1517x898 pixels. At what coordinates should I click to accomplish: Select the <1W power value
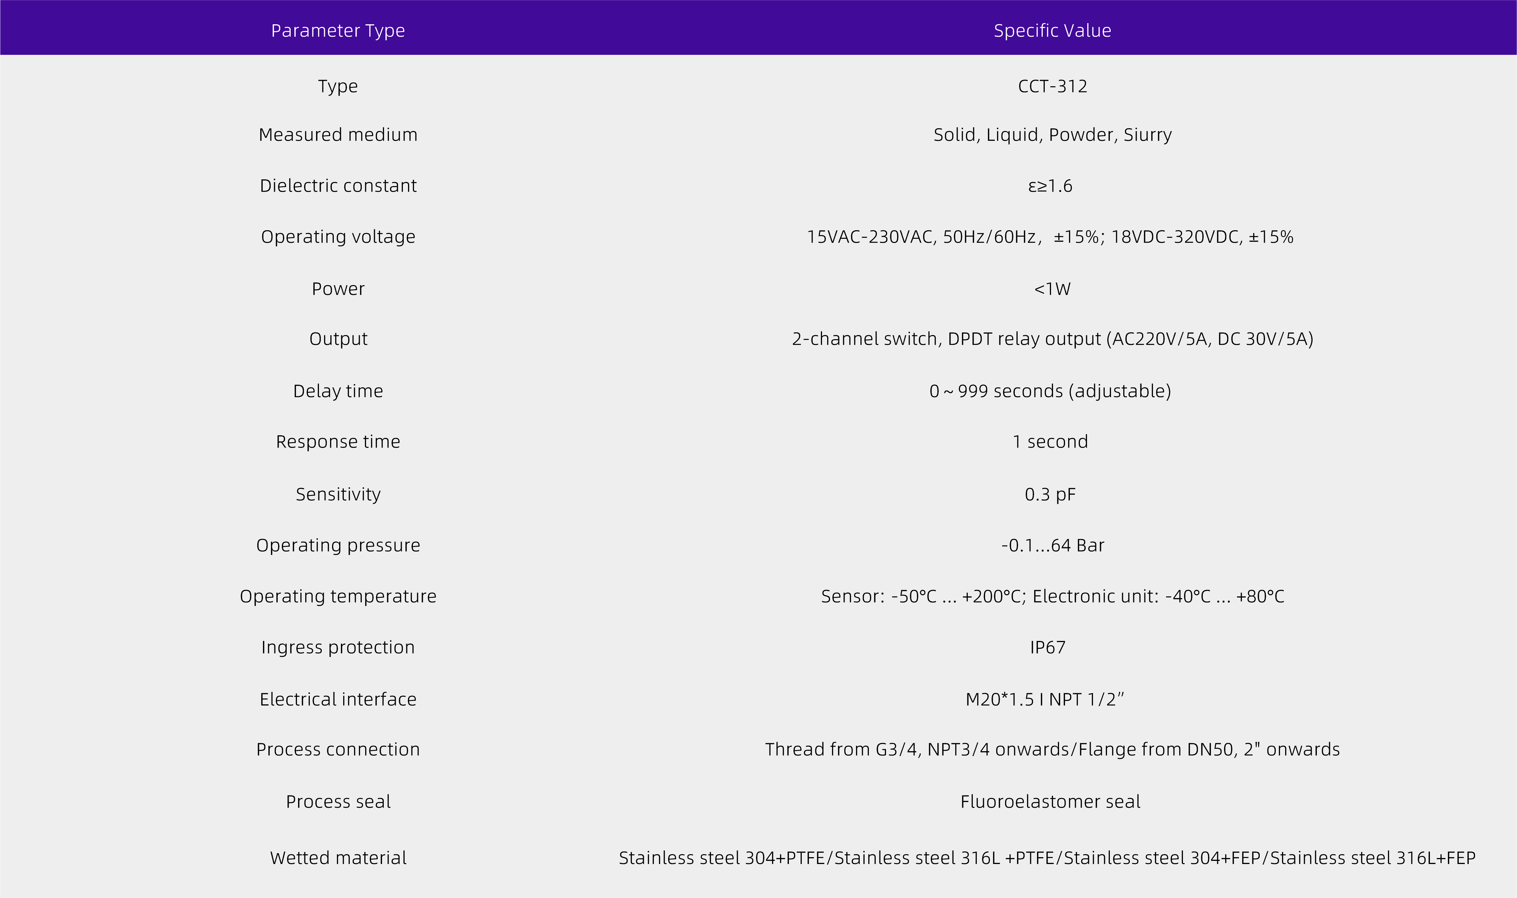(1052, 289)
